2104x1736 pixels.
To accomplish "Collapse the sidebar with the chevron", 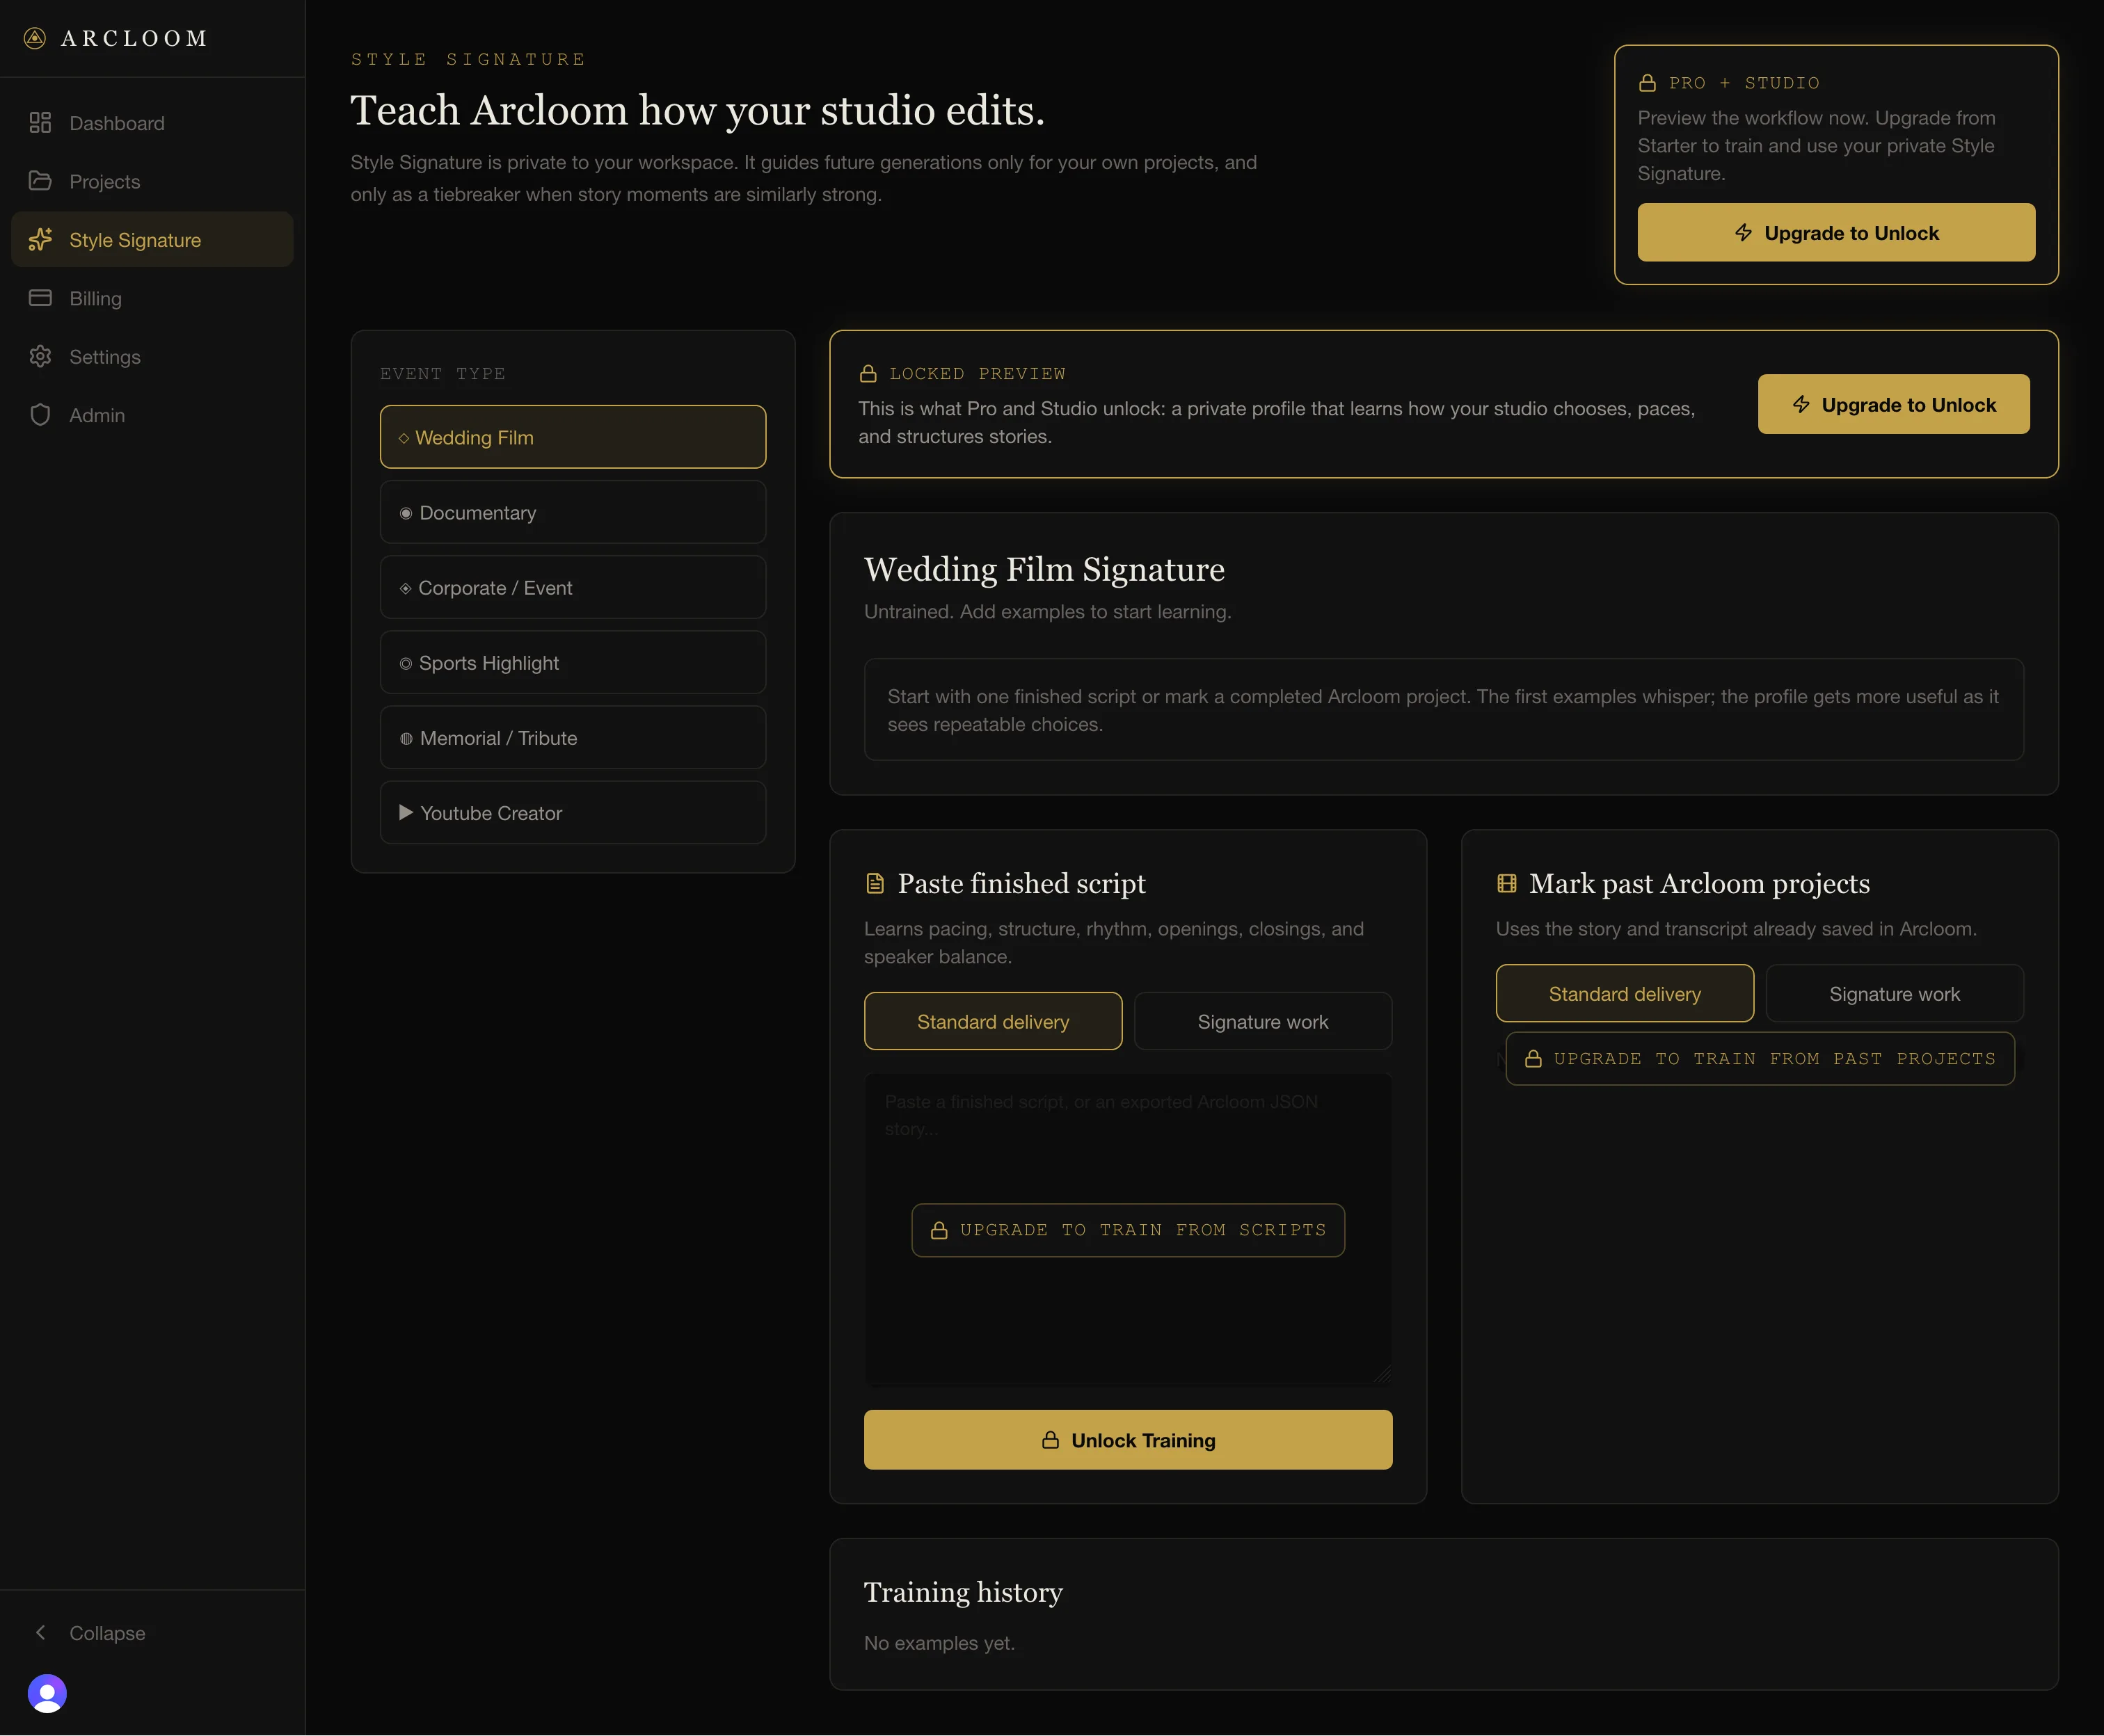I will (40, 1633).
